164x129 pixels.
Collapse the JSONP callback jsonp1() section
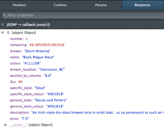[x=3, y=25]
